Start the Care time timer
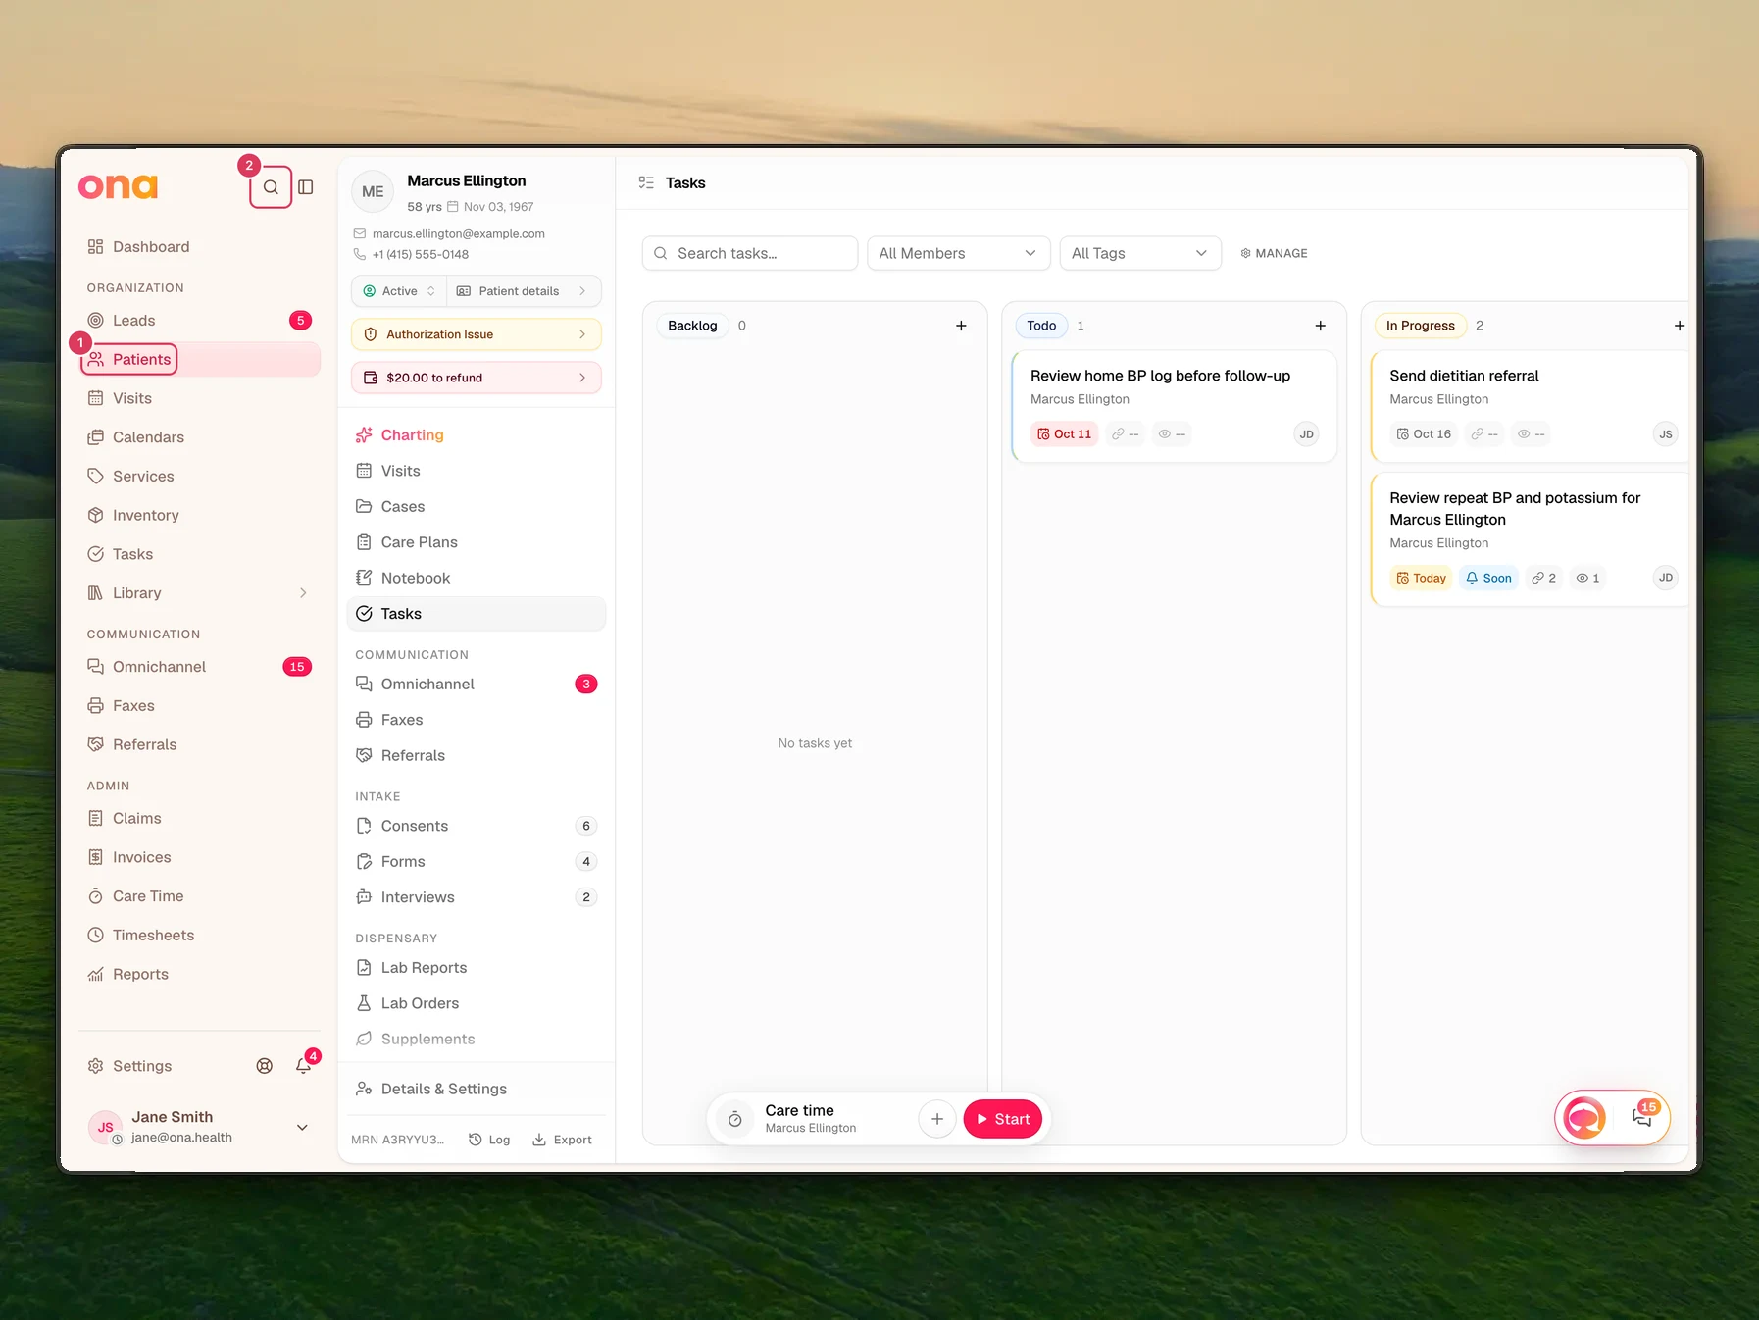The image size is (1759, 1320). pyautogui.click(x=1002, y=1119)
